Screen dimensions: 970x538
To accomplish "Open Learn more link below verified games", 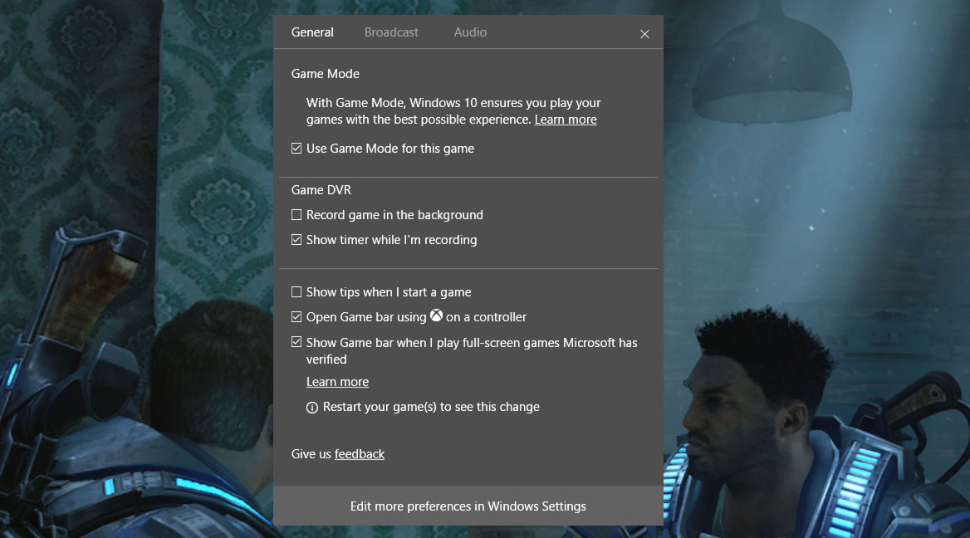I will tap(337, 382).
